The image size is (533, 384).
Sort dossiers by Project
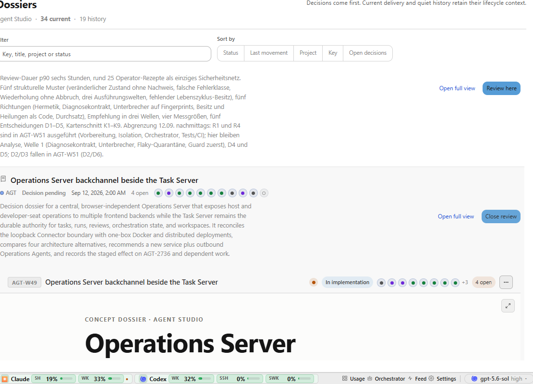click(x=308, y=53)
